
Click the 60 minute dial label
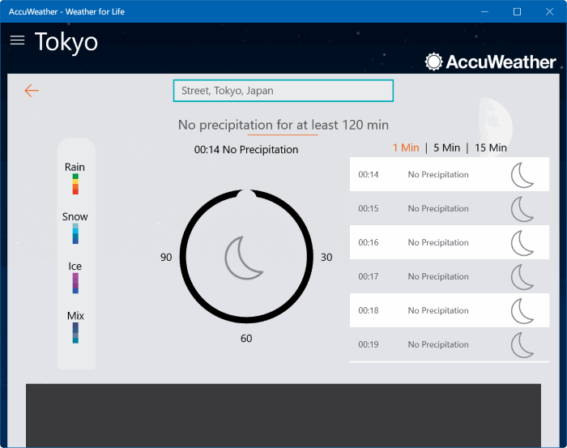246,339
